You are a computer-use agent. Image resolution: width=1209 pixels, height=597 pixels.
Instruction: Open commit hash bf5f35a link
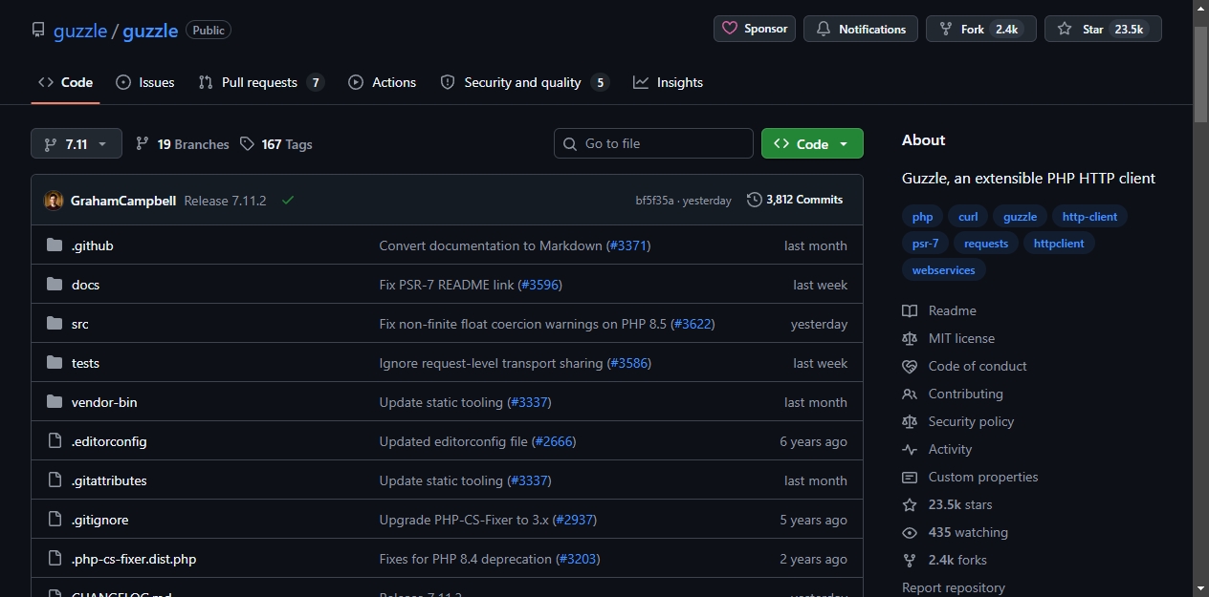coord(654,201)
